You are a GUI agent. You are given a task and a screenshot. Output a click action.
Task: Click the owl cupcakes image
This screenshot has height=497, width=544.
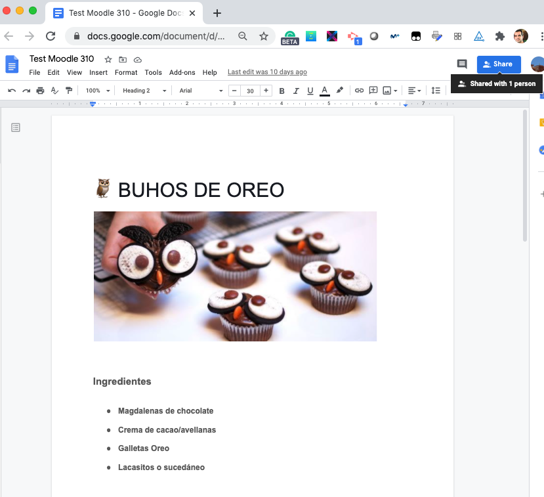(x=235, y=276)
